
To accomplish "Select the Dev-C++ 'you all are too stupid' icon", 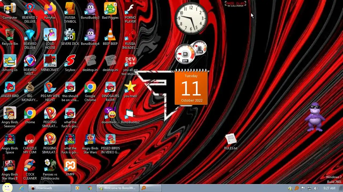I will pyautogui.click(x=131, y=65).
